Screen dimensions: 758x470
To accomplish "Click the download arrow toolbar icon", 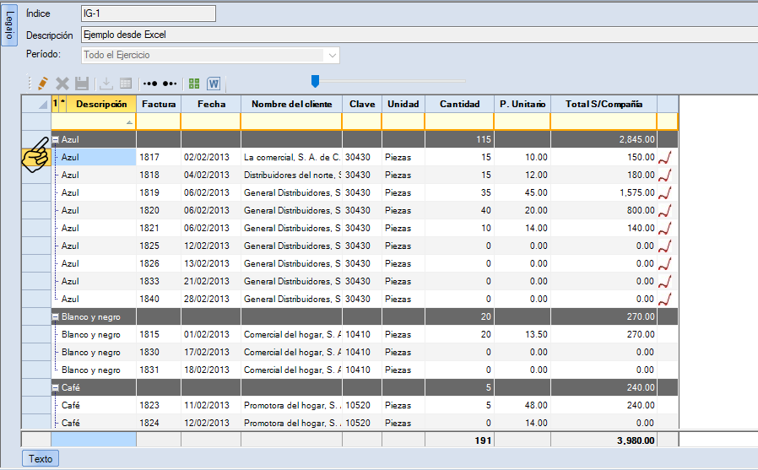I will coord(106,84).
